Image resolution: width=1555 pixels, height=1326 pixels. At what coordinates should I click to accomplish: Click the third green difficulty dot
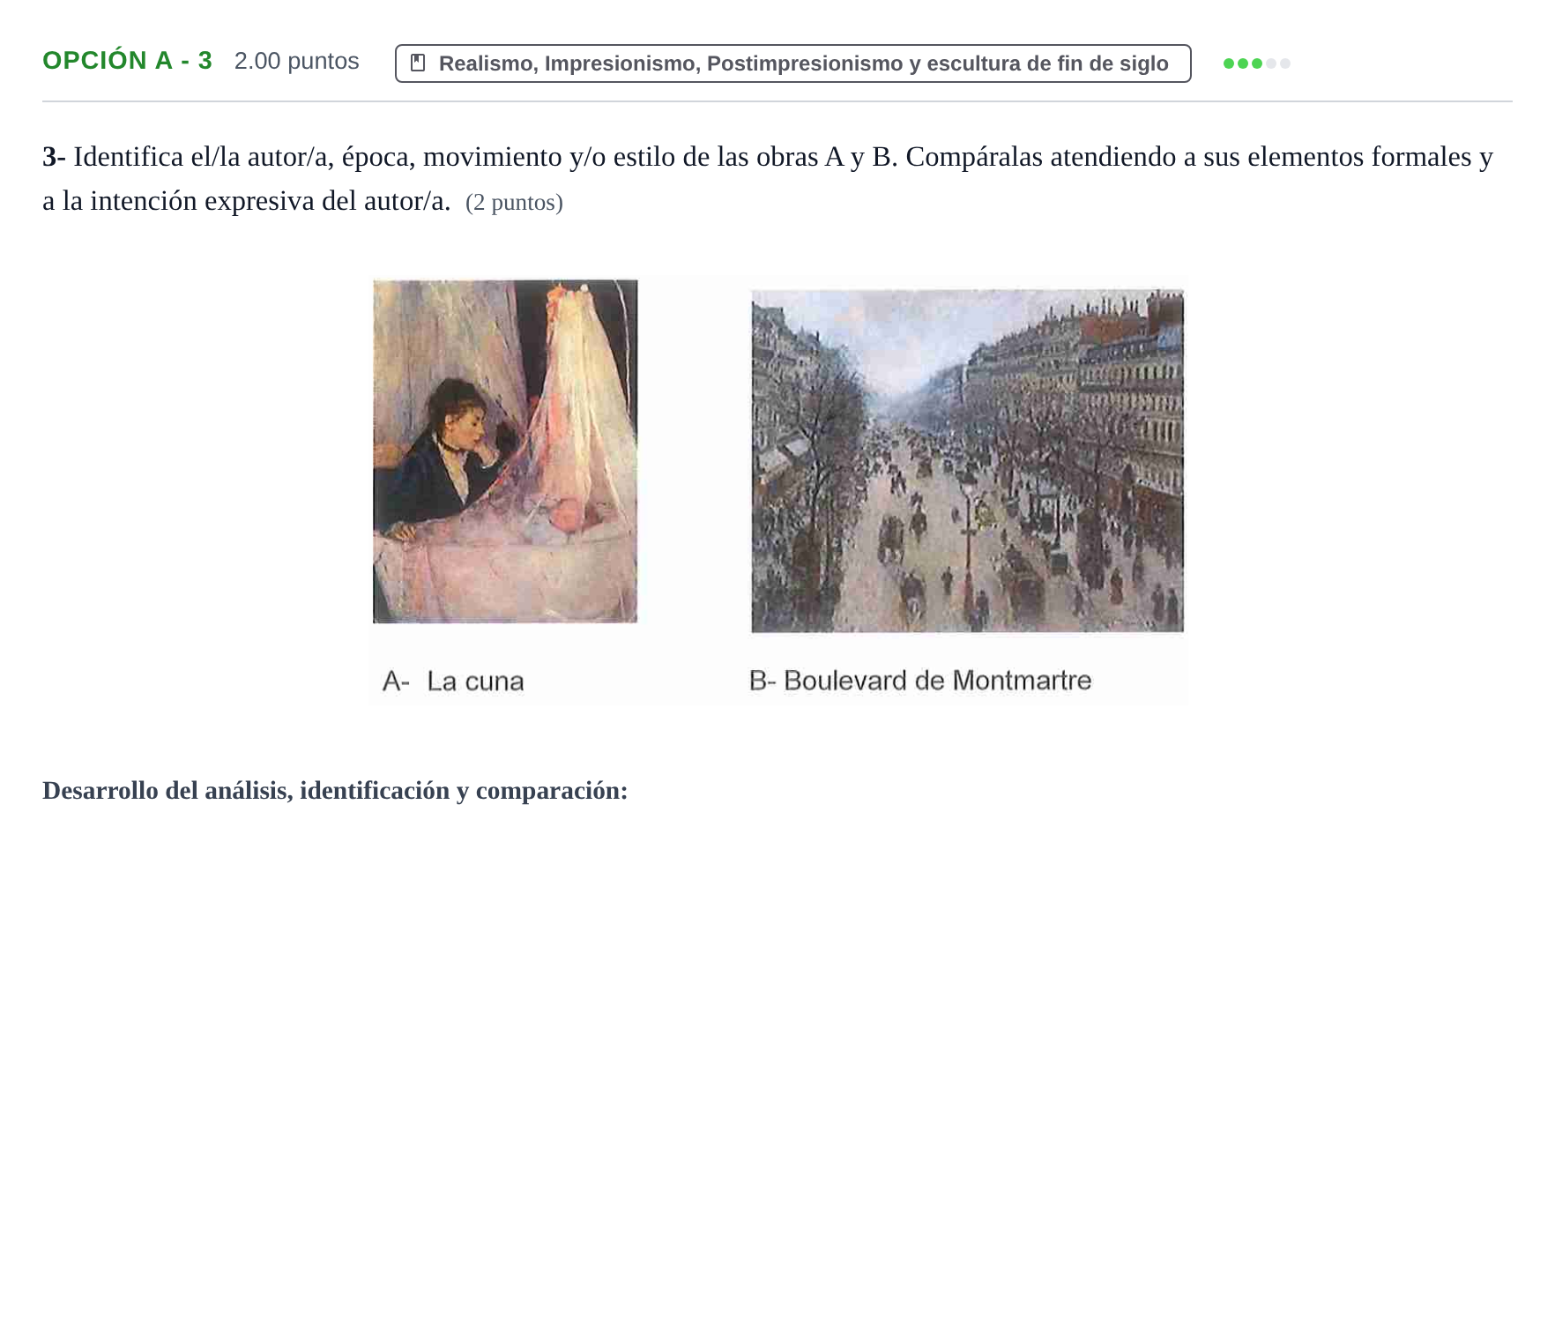point(1257,63)
